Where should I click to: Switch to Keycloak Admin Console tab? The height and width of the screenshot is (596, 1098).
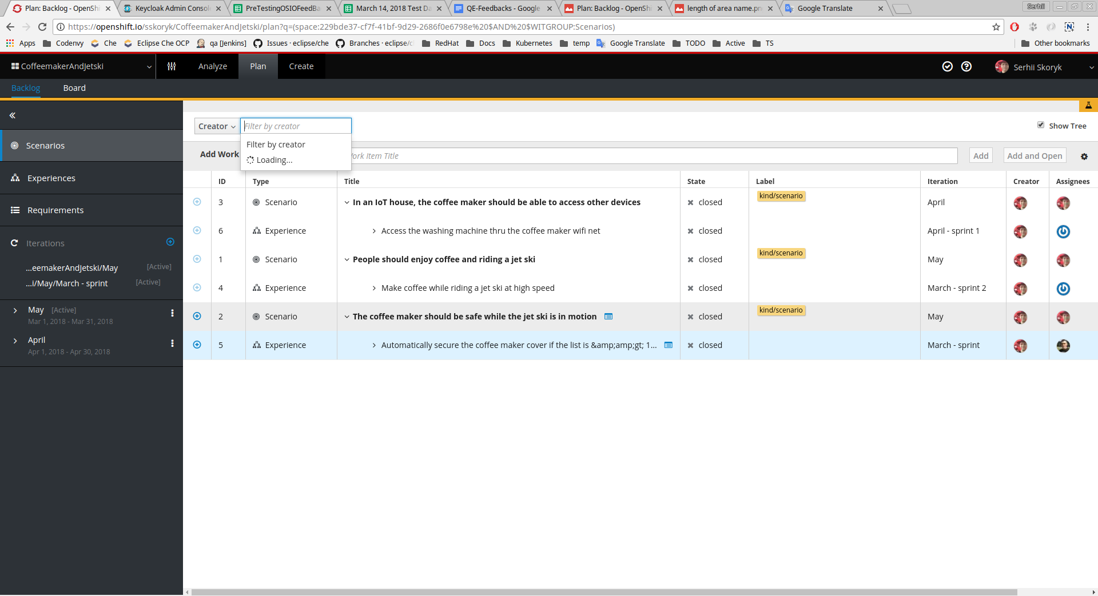pyautogui.click(x=172, y=9)
